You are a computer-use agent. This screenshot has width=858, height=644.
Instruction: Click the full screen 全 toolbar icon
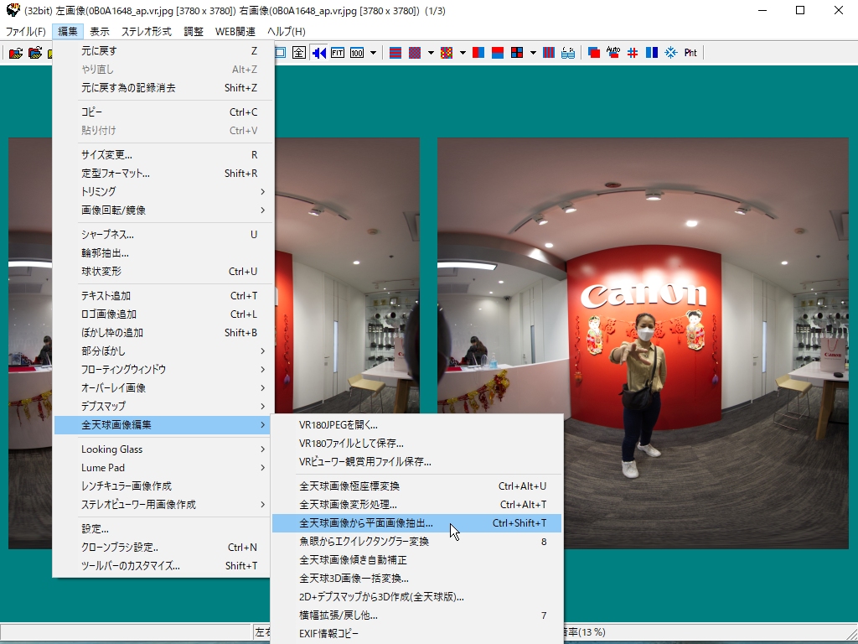(x=299, y=53)
